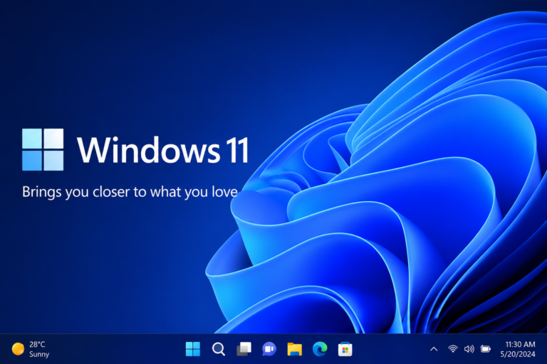547x364 pixels.
Task: Launch the Chat (Teams) app
Action: pos(269,348)
